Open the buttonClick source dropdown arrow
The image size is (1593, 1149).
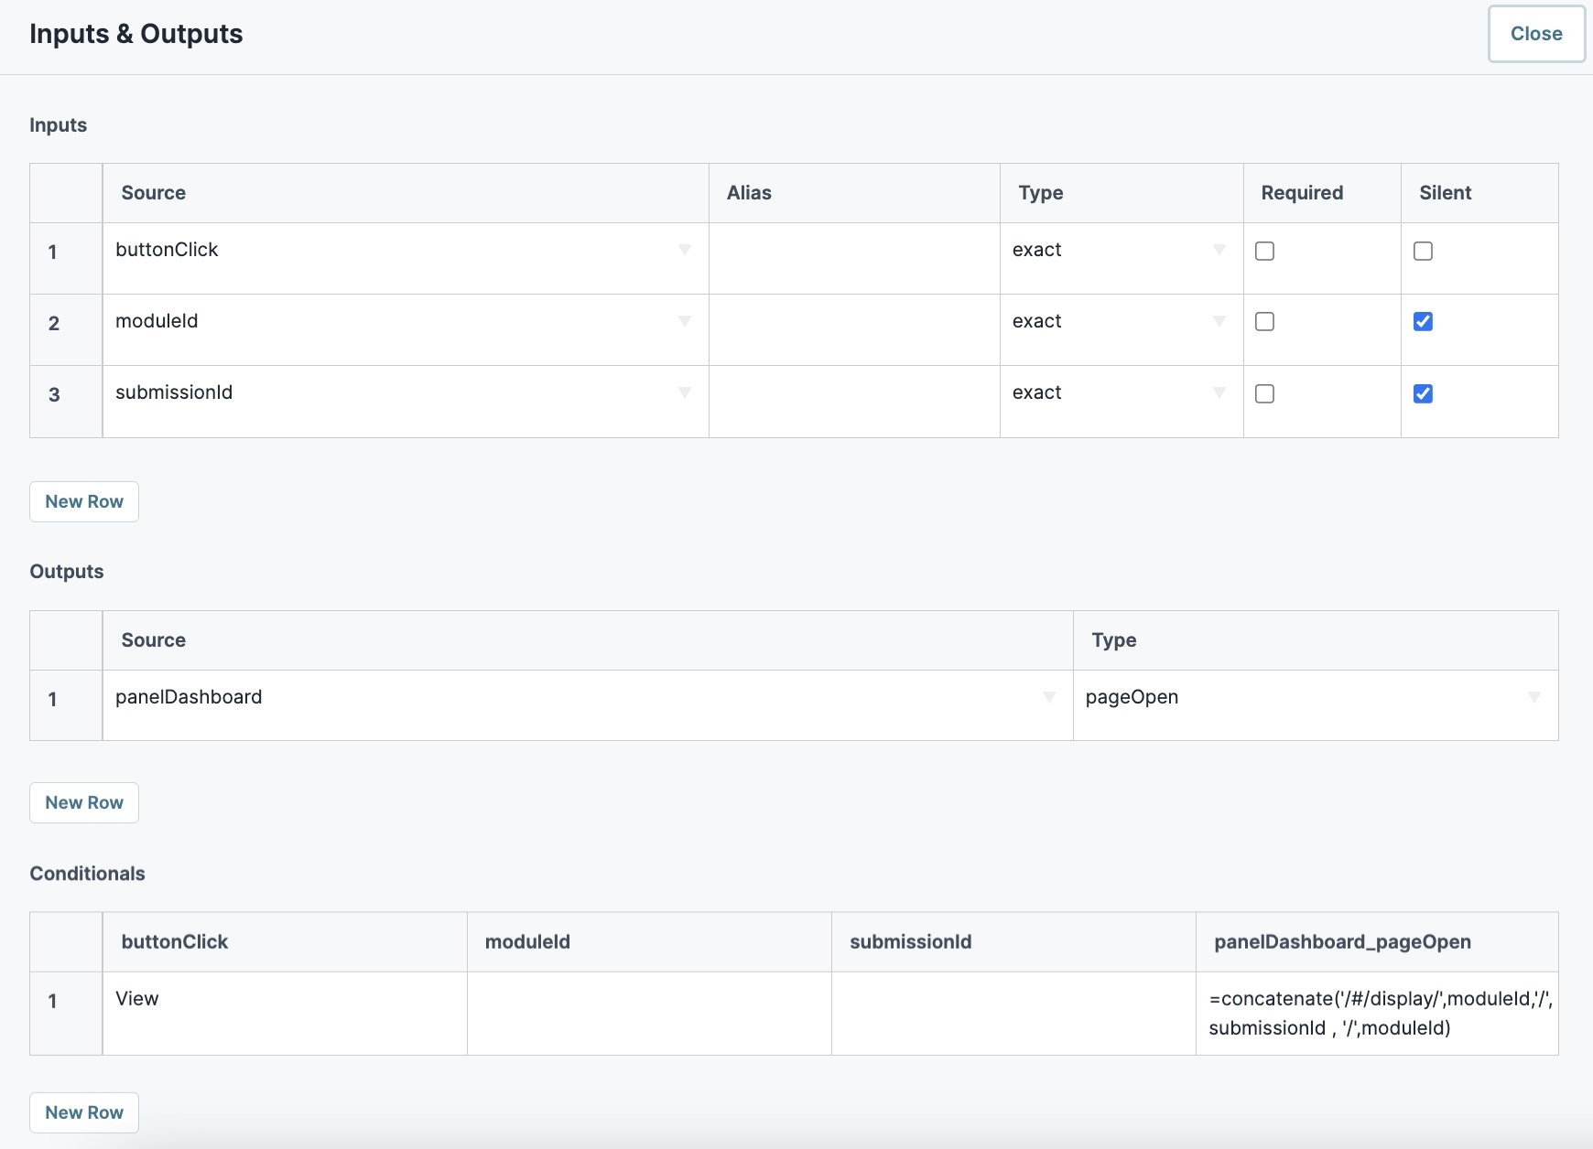click(x=684, y=250)
